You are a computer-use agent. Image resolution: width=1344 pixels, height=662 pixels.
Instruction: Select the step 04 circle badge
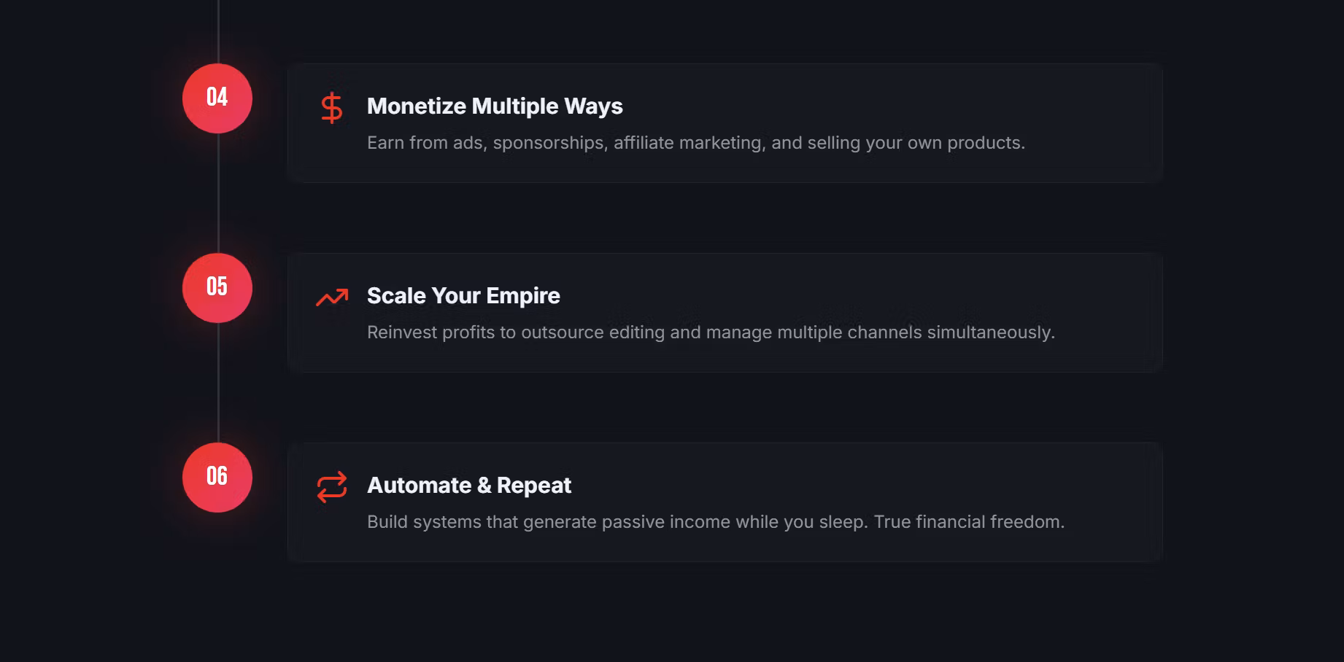click(217, 98)
